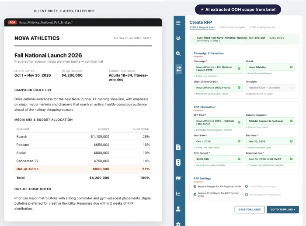This screenshot has width=306, height=226.
Task: Click the PDF filename Nova_Athletics_National_Fall_Brief.pdf
Action: pos(45,22)
